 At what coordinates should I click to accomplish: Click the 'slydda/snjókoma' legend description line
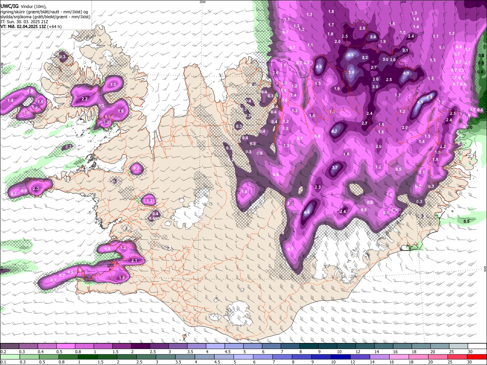point(45,17)
